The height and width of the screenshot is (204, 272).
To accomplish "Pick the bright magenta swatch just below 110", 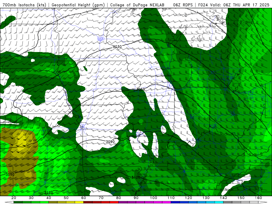I will tap(167, 202).
